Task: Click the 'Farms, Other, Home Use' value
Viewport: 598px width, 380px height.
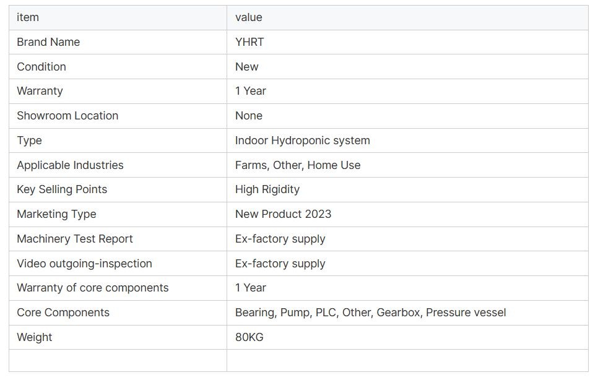Action: click(298, 165)
